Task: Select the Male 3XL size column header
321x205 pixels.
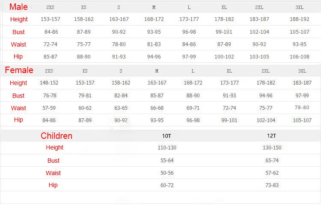Action: click(x=299, y=7)
